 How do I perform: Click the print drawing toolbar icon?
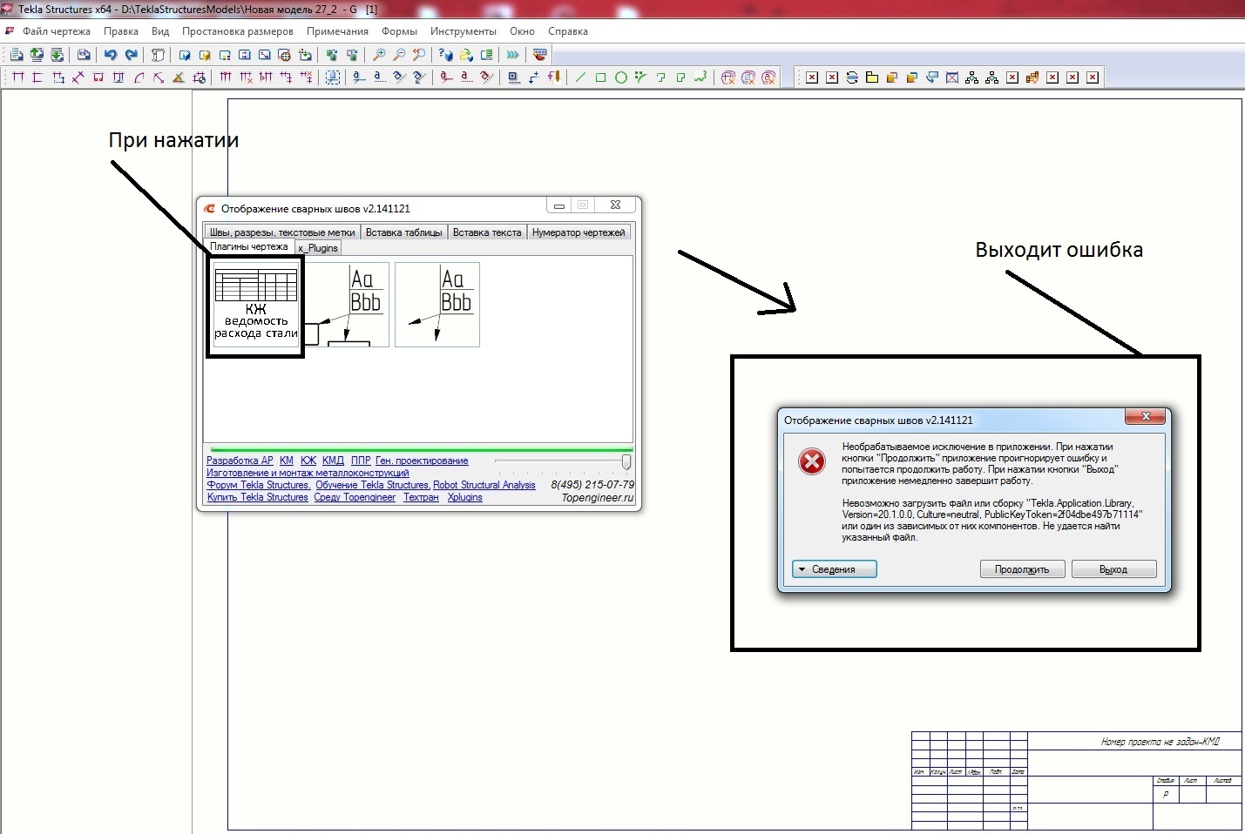(84, 55)
